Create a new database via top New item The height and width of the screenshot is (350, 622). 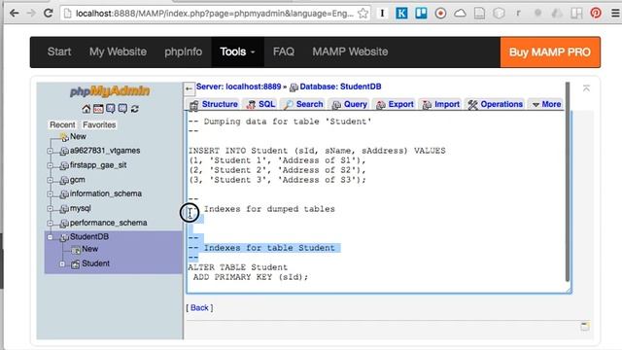tap(78, 136)
